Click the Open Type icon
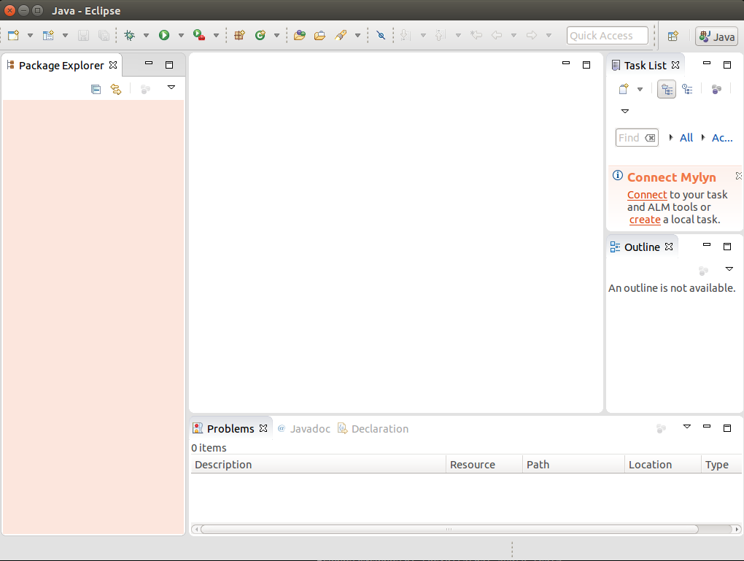The image size is (744, 561). (299, 35)
